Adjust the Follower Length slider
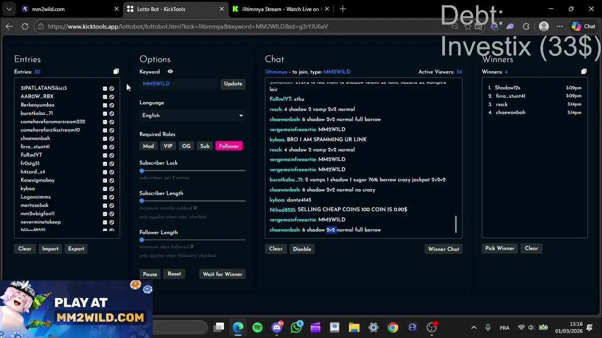602x338 pixels. click(x=193, y=240)
